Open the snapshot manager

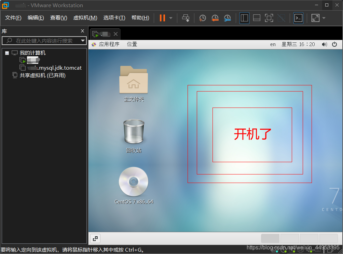click(227, 18)
